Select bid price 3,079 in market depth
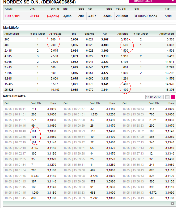Image resolution: width=177 pixels, height=208 pixels. pos(74,67)
